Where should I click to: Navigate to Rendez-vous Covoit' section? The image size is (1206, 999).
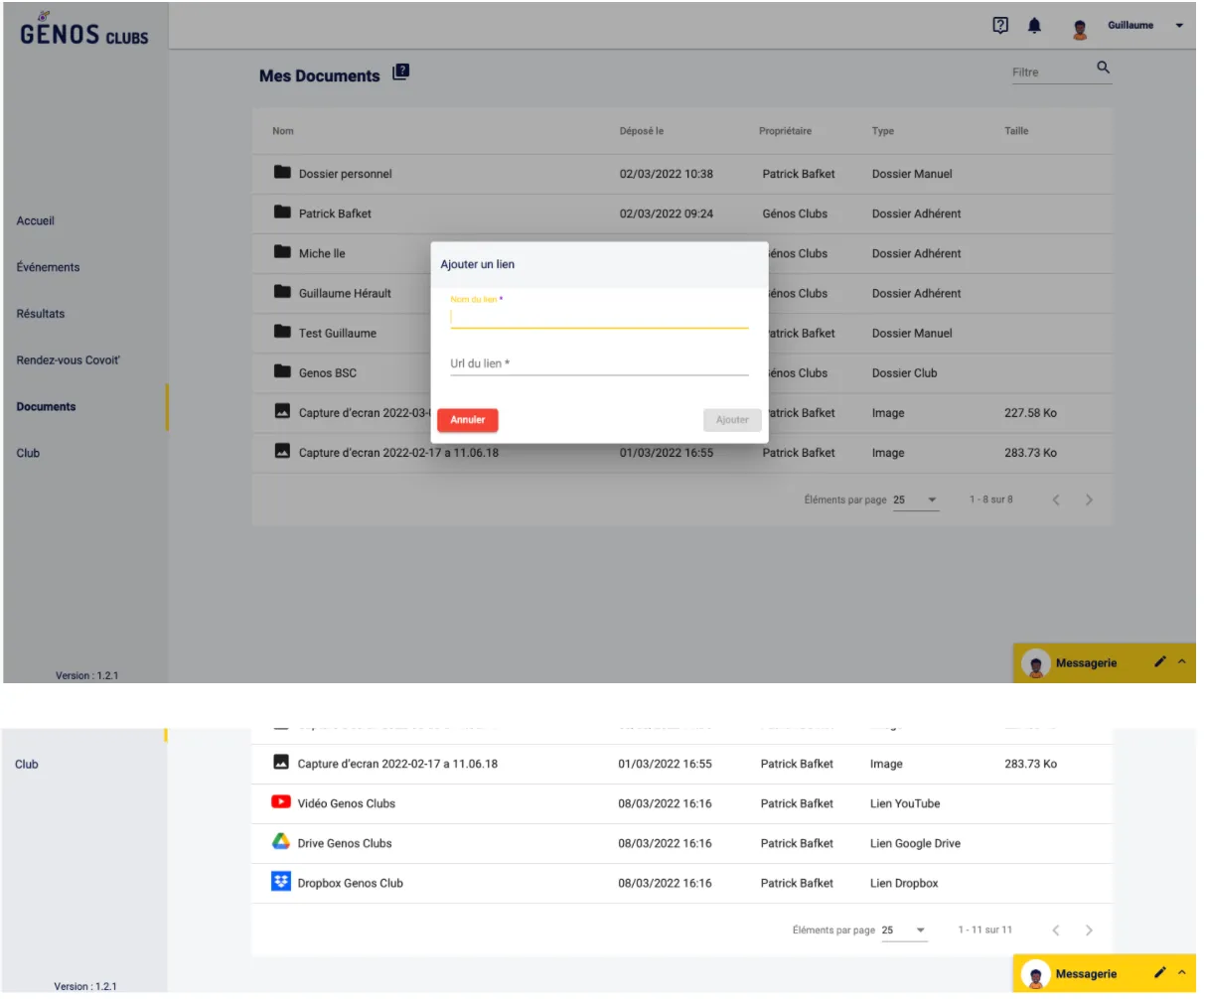[68, 360]
